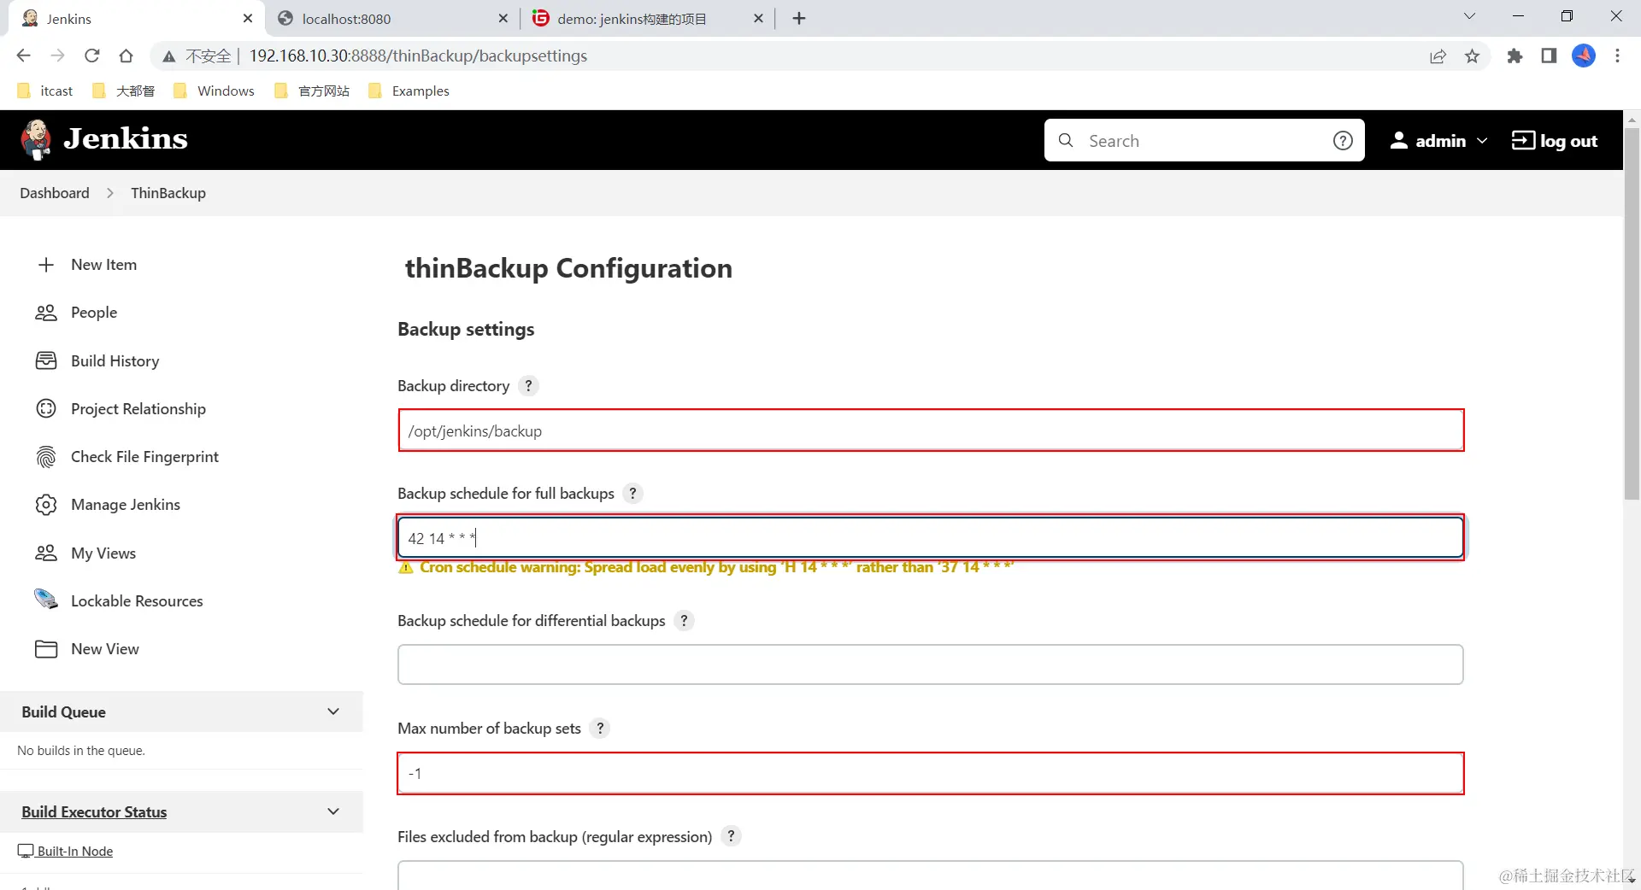This screenshot has width=1641, height=890.
Task: Switch to the localhost:8080 tab
Action: [392, 19]
